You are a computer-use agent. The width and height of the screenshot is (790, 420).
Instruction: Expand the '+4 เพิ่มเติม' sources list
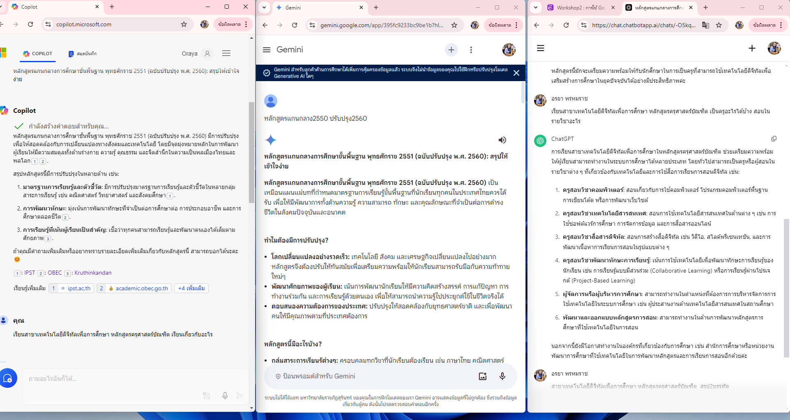point(191,288)
